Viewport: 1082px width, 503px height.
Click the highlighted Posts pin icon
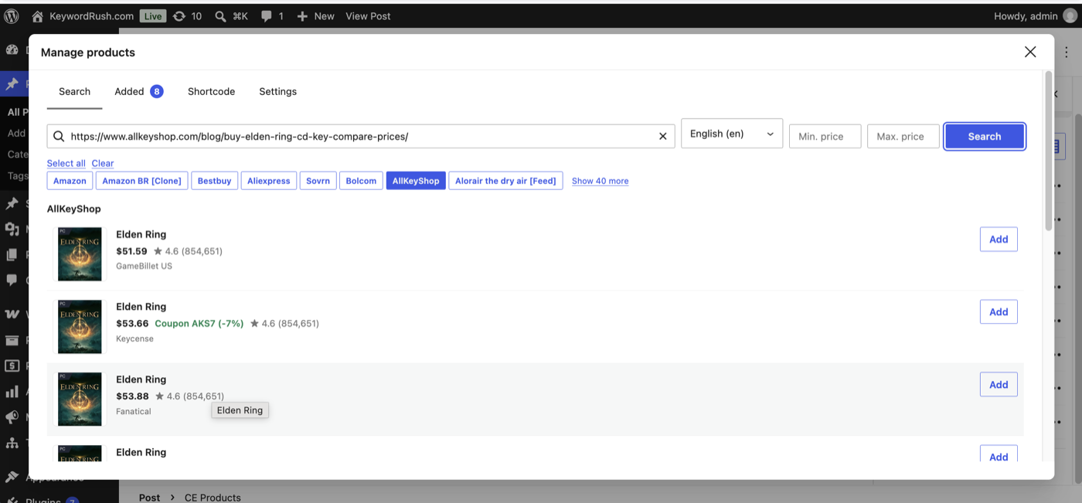12,83
